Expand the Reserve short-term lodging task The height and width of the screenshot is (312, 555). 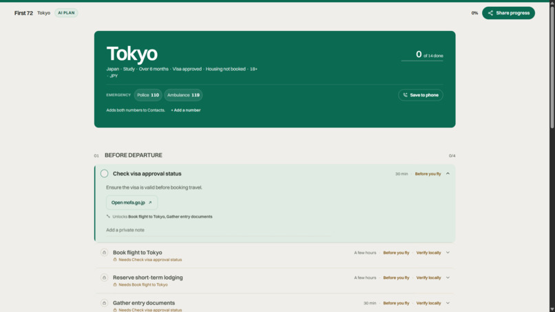click(x=448, y=278)
